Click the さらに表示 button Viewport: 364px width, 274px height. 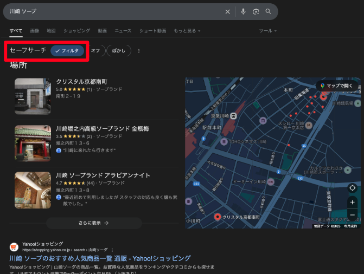[x=94, y=223]
